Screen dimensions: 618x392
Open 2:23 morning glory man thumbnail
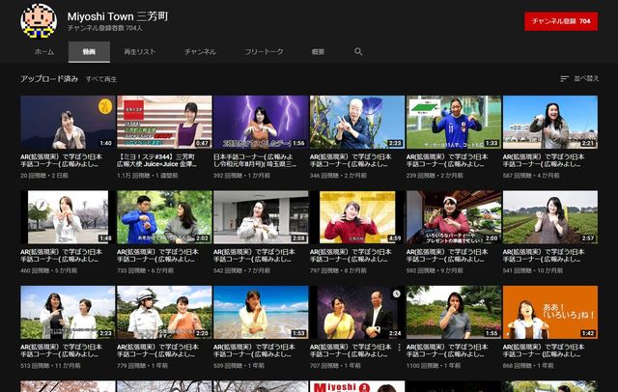[357, 122]
